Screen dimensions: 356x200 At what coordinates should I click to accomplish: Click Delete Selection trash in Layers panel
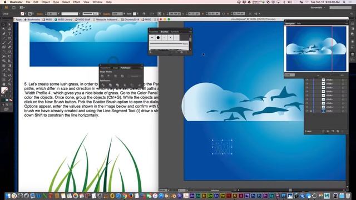[343, 131]
